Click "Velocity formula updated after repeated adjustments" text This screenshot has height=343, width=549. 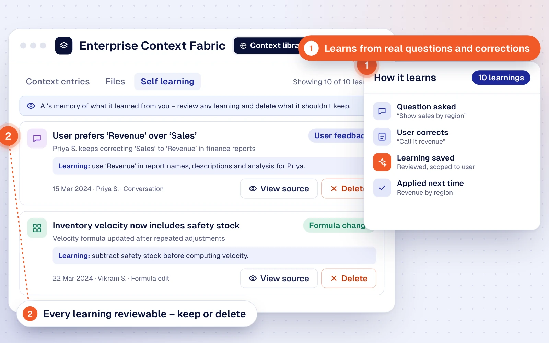139,238
